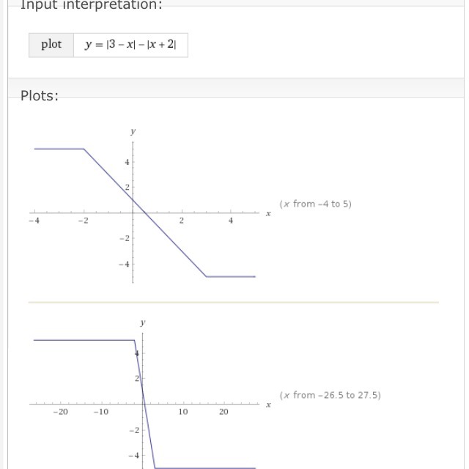Select the "plot" label cell
This screenshot has width=469, height=469.
51,44
